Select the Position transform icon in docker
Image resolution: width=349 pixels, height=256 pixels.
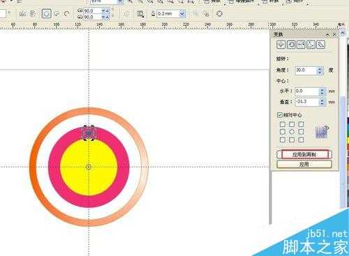click(281, 45)
